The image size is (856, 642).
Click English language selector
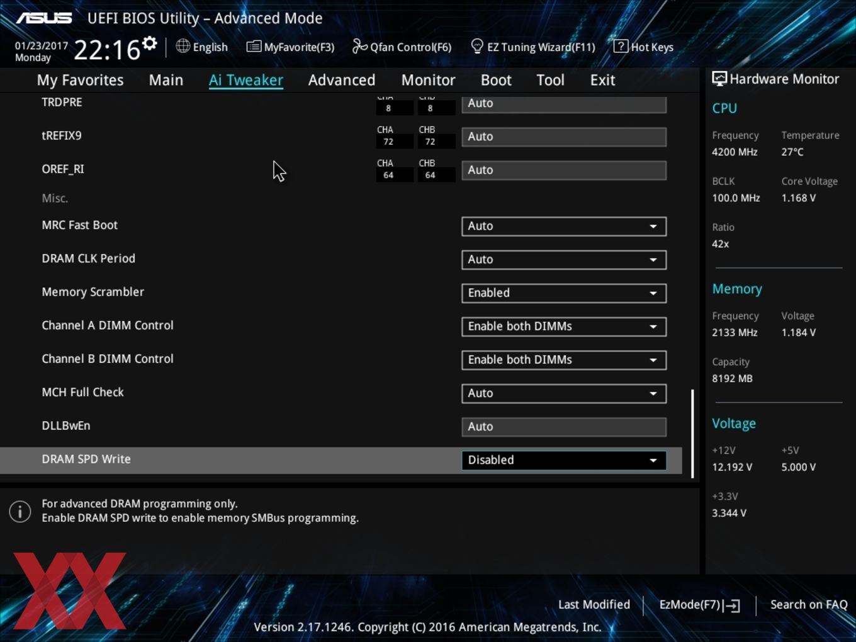tap(202, 47)
